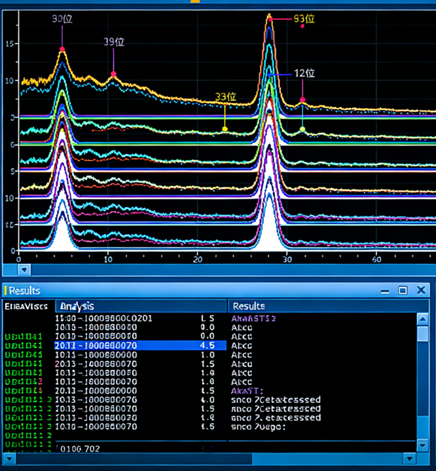Viewport: 436px width, 471px height.
Task: Click the 0106 702 field at bottom
Action: [x=81, y=449]
